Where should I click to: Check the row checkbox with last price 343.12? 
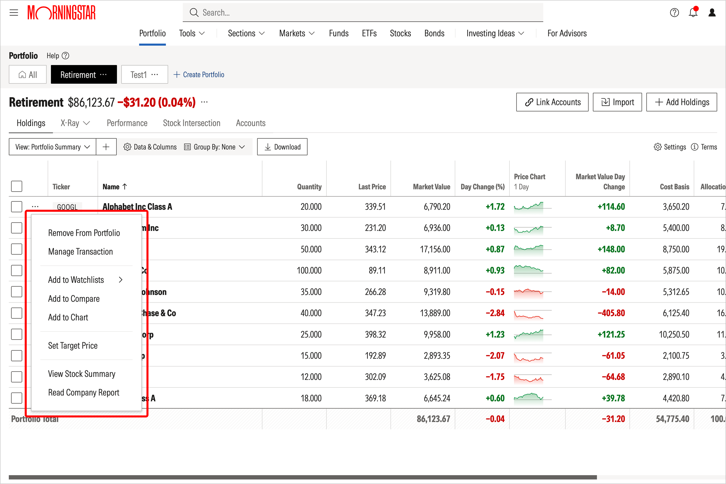[x=17, y=249]
